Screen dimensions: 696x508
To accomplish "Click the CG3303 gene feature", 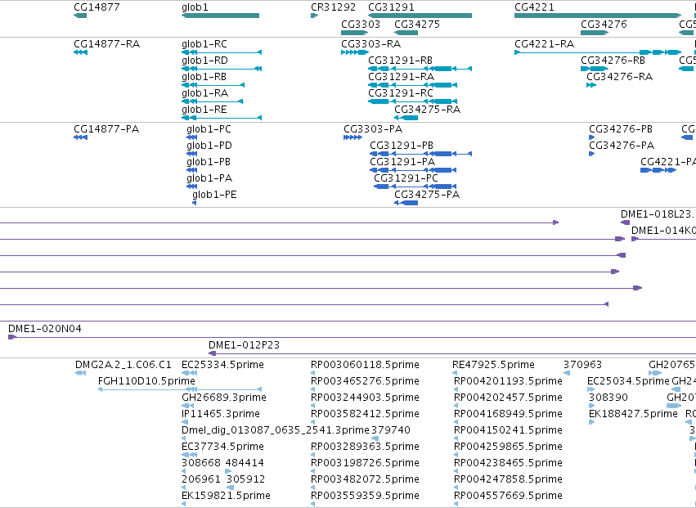I will 355,33.
